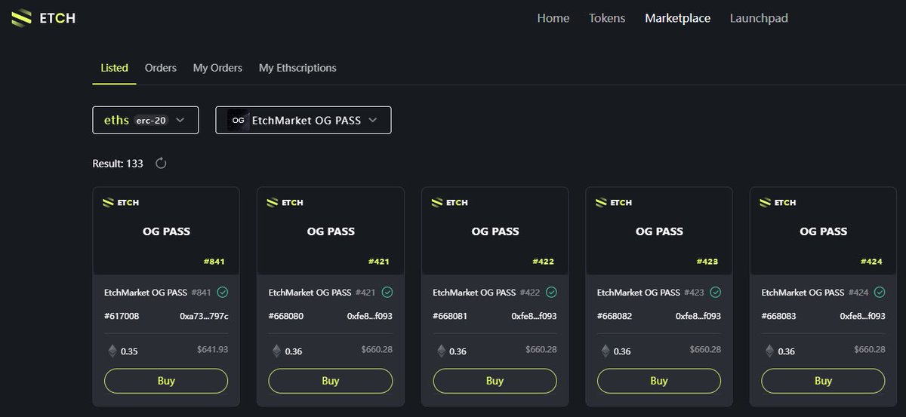906x417 pixels.
Task: Click the OG collection avatar in dropdown
Action: click(239, 120)
